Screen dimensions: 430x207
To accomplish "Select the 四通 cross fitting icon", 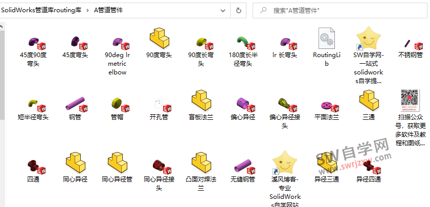I will click(x=36, y=167).
